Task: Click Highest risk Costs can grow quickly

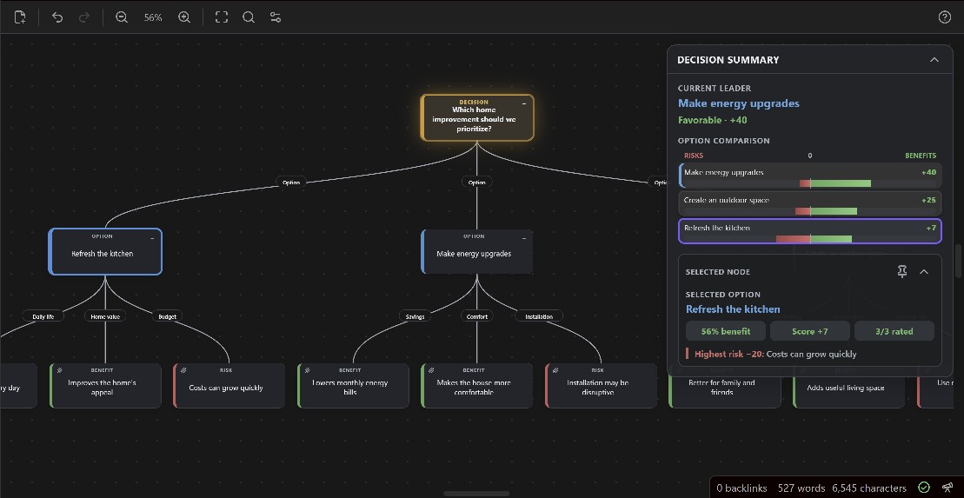Action: click(x=775, y=354)
